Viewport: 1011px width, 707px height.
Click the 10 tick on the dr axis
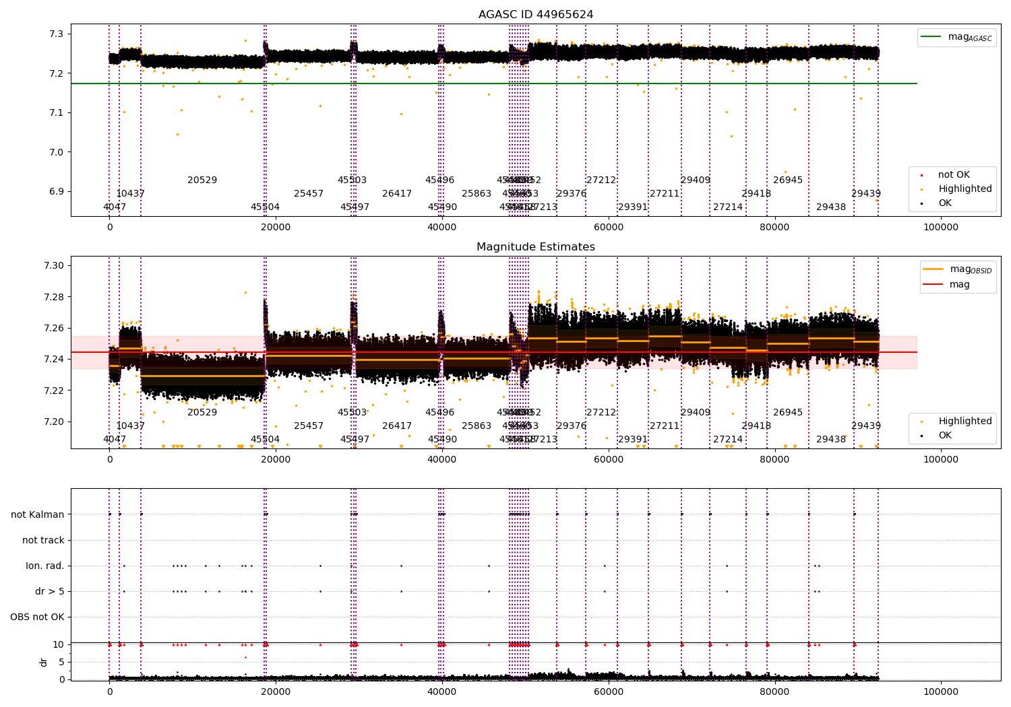[59, 645]
